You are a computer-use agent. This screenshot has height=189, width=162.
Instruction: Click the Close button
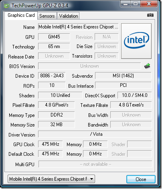pos(141,179)
